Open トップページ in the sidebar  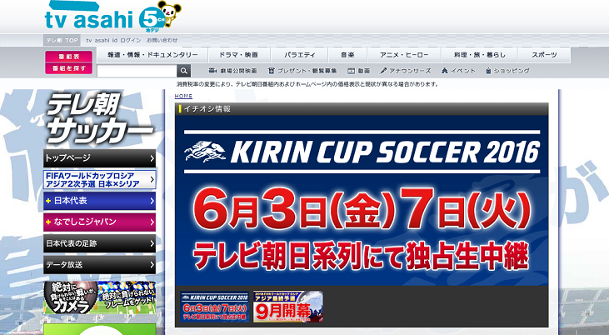coord(99,157)
